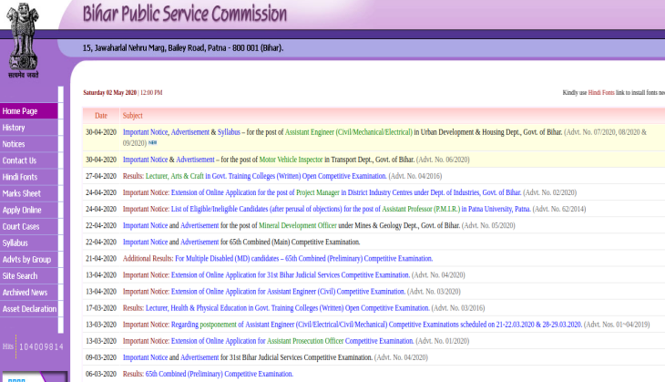Open Important Notice for Mineral Development Officer
665x382 pixels.
coord(145,226)
